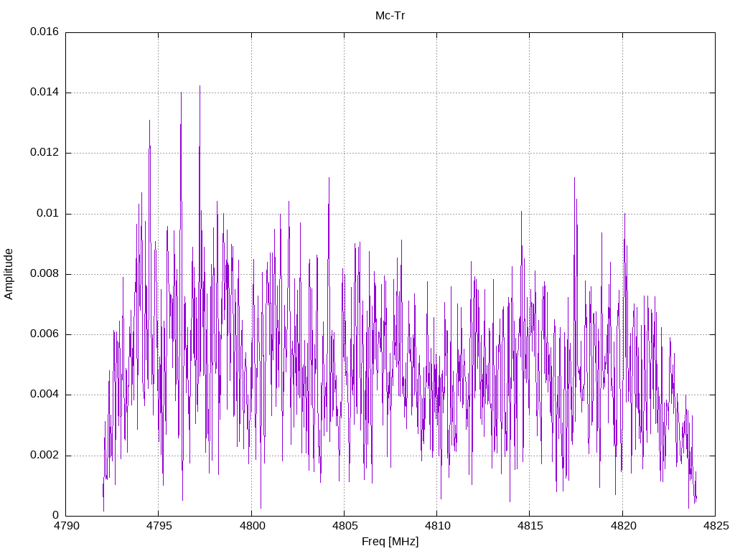Click the y-axis tick value 0.006
The width and height of the screenshot is (735, 551).
pyautogui.click(x=45, y=334)
